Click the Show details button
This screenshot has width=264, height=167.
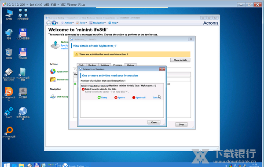[180, 60]
